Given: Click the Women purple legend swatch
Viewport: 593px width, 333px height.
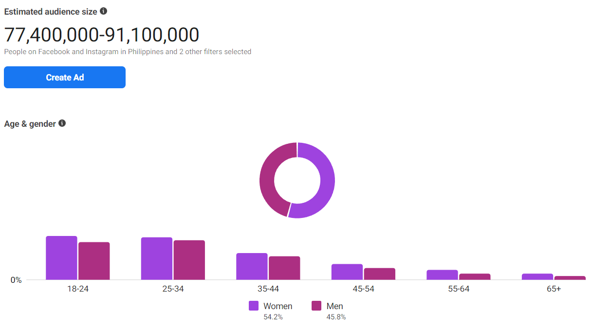Looking at the screenshot, I should tap(254, 306).
